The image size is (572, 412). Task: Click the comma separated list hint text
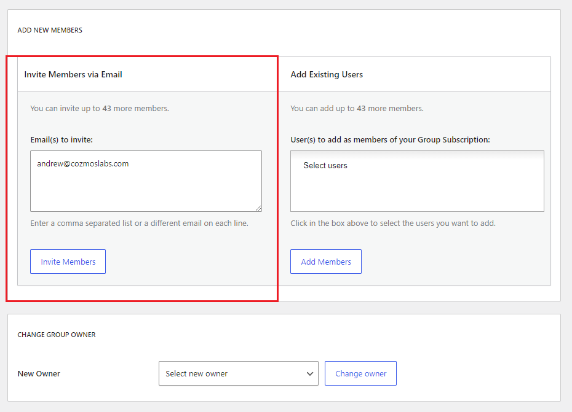140,223
